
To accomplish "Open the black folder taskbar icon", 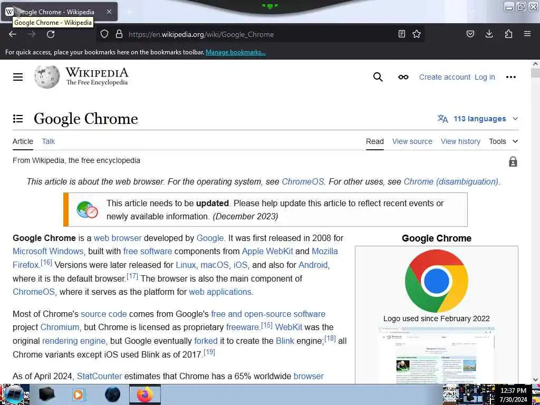I will pyautogui.click(x=46, y=394).
